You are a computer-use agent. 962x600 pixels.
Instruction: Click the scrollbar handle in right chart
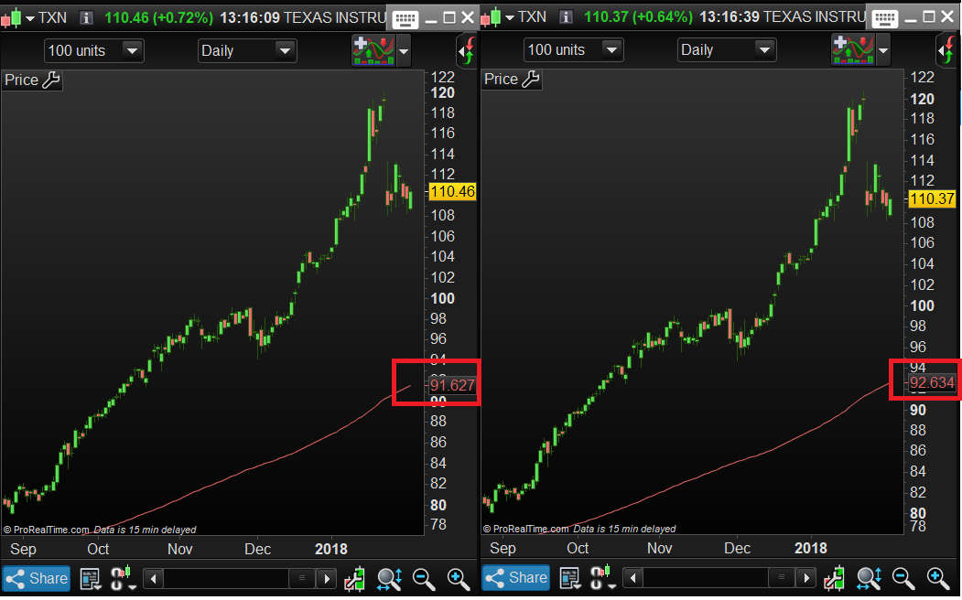coord(781,577)
